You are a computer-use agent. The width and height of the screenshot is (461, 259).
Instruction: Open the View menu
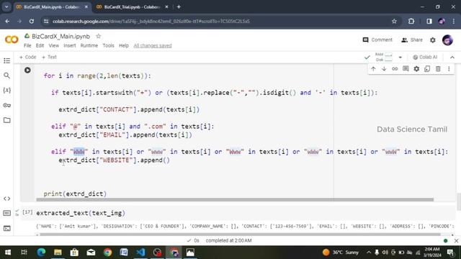click(54, 45)
